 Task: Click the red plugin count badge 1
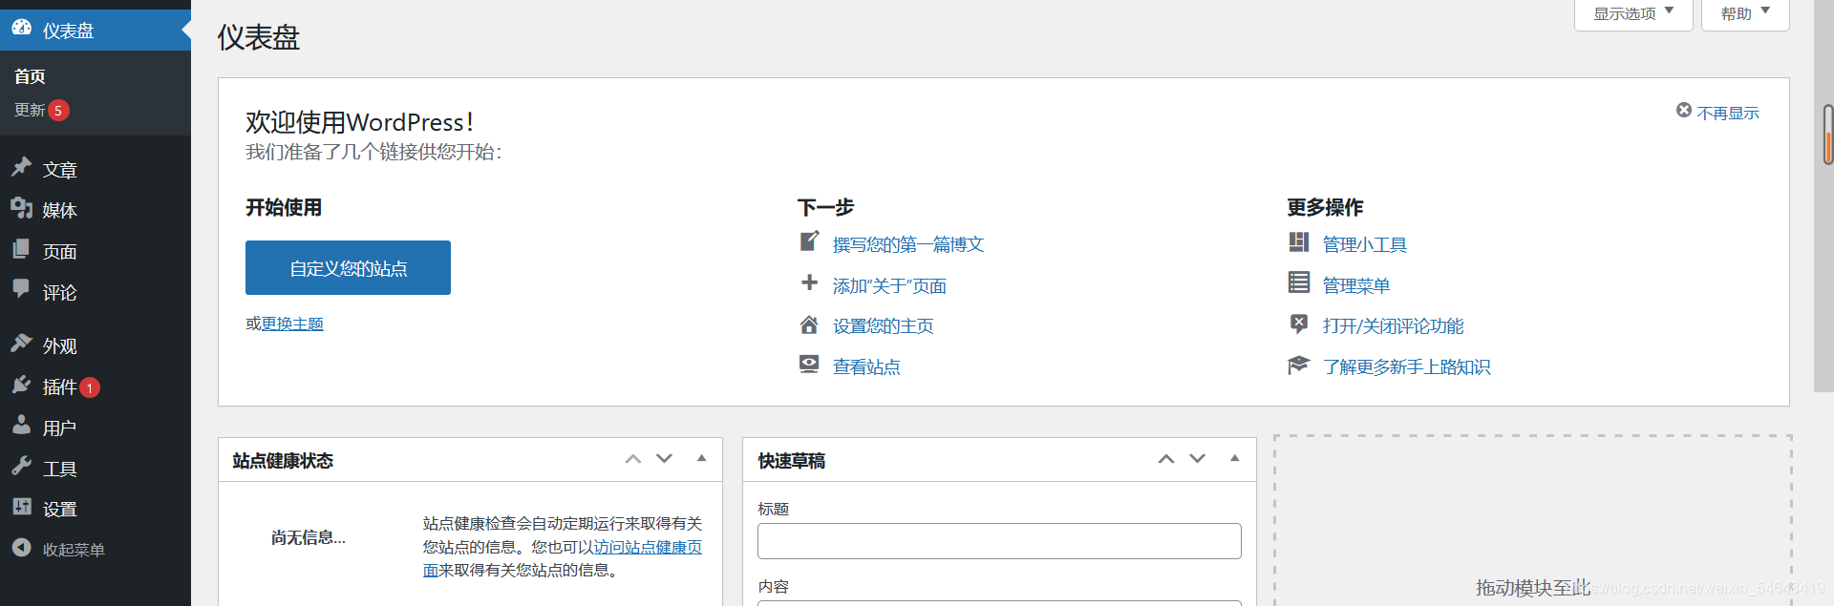90,387
